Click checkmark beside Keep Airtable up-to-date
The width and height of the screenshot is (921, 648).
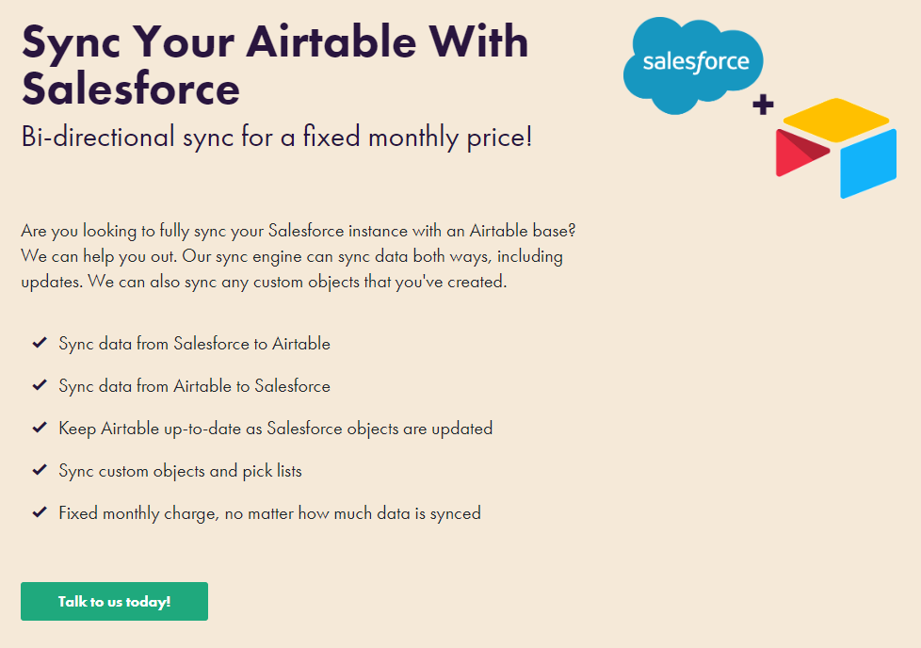click(40, 428)
